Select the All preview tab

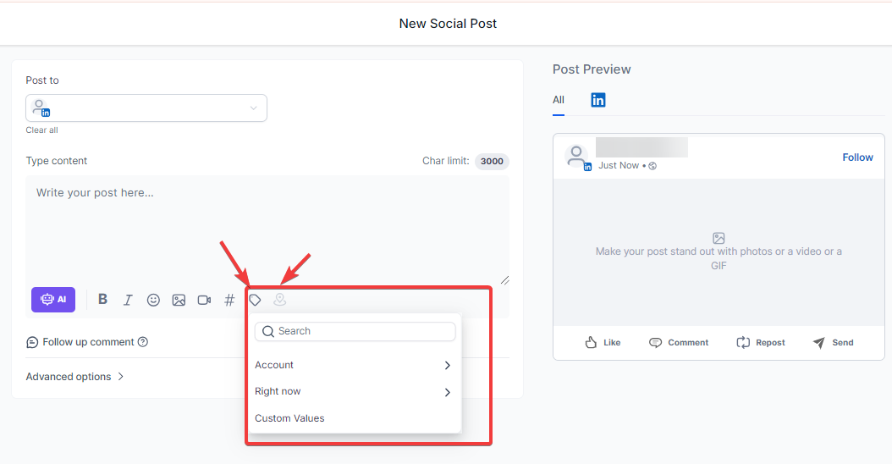[559, 100]
